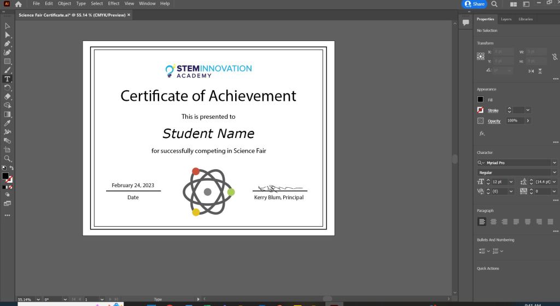
Task: Pick the Rectangle tool
Action: tap(7, 61)
